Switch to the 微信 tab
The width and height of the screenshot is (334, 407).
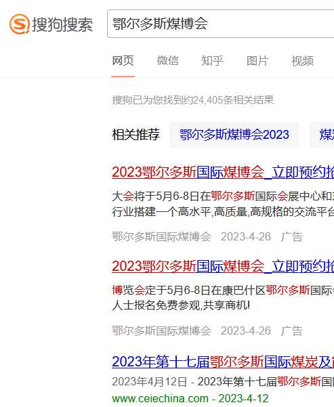(x=168, y=61)
